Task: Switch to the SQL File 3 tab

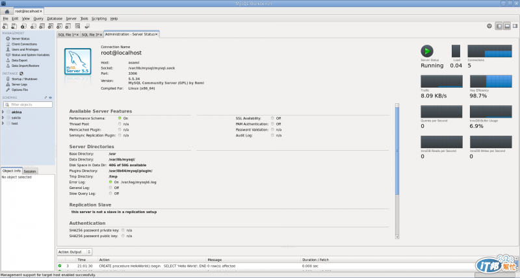Action: pos(90,34)
